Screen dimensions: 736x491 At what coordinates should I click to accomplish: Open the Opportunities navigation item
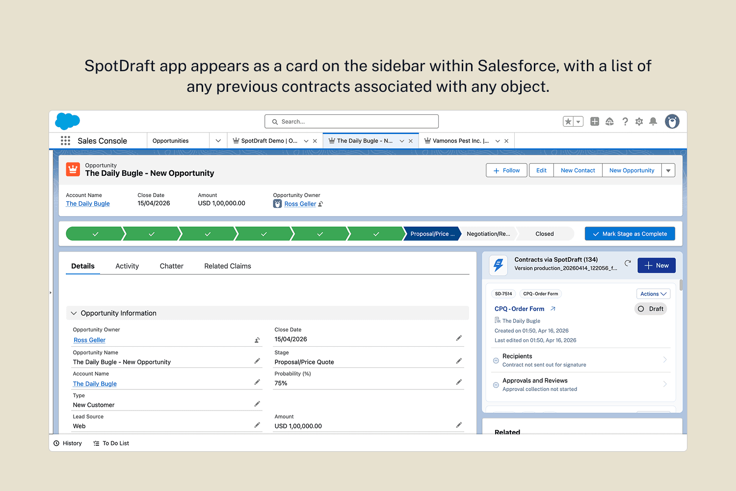point(171,141)
